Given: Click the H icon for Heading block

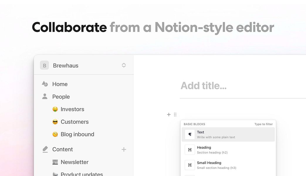Looking at the screenshot, I should (190, 150).
